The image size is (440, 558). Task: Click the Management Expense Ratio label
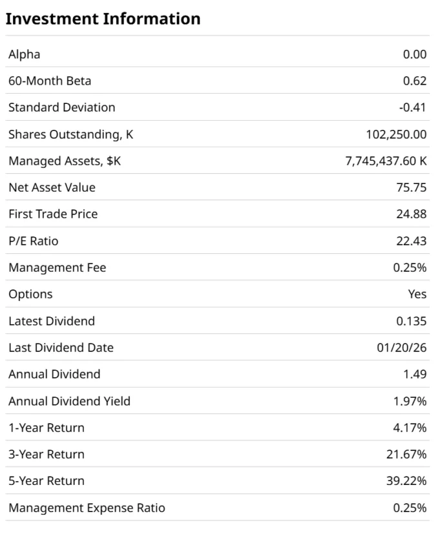[87, 508]
